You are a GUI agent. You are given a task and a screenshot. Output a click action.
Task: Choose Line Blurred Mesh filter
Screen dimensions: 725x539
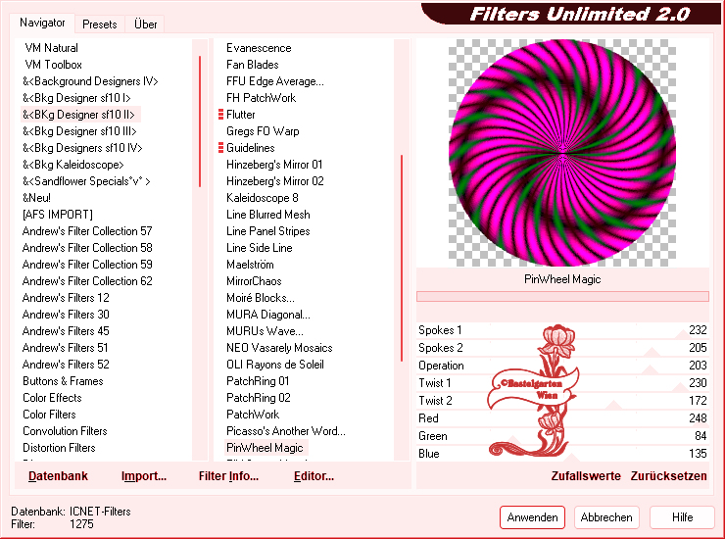pos(268,215)
